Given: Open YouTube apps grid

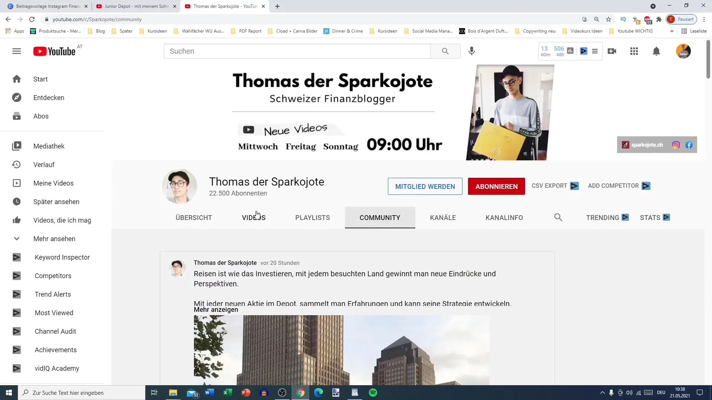Looking at the screenshot, I should [x=634, y=51].
